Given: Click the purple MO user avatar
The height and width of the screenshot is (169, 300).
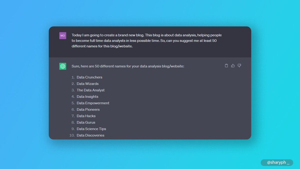Looking at the screenshot, I should click(63, 36).
